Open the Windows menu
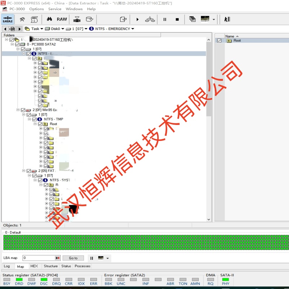 pos(74,9)
